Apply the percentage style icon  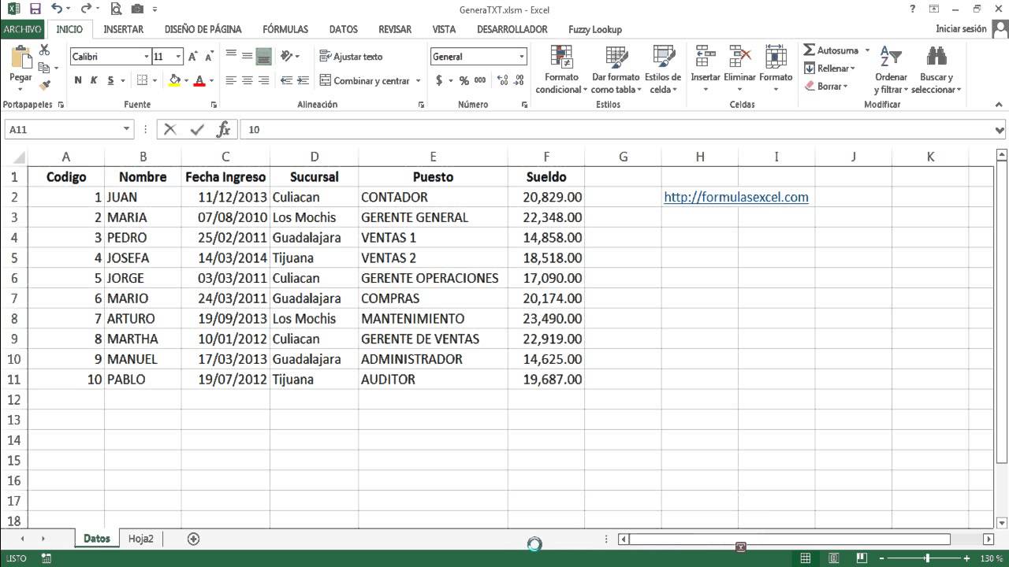[464, 80]
